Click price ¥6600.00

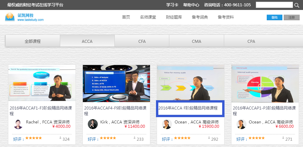[284, 126]
